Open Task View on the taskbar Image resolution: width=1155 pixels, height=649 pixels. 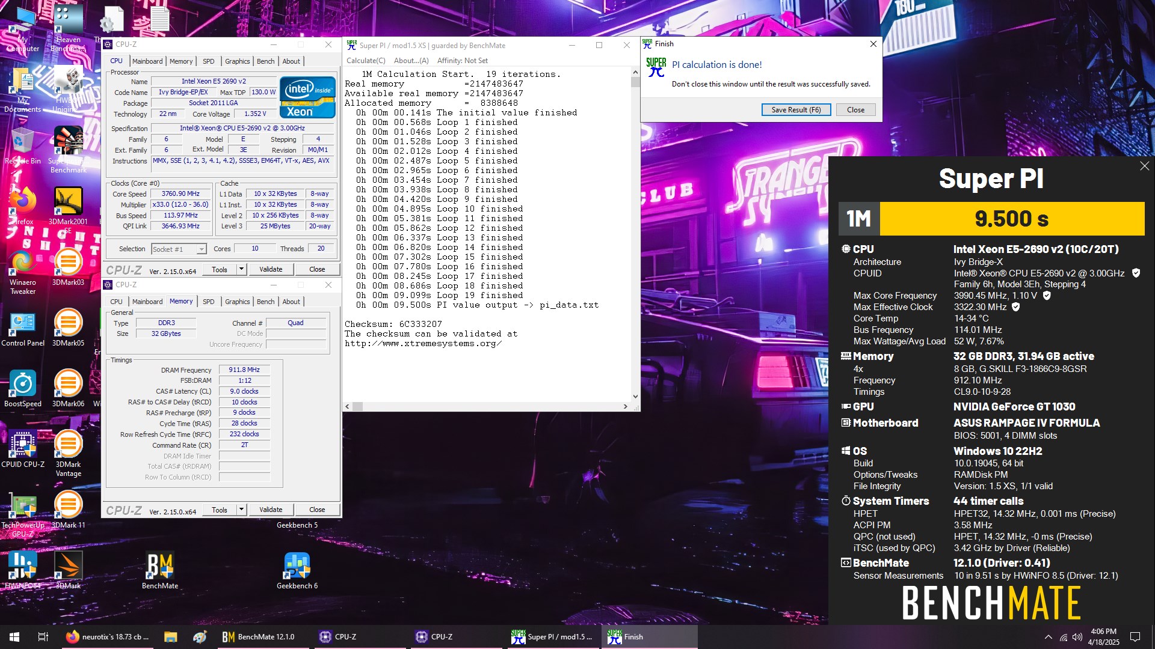(43, 637)
